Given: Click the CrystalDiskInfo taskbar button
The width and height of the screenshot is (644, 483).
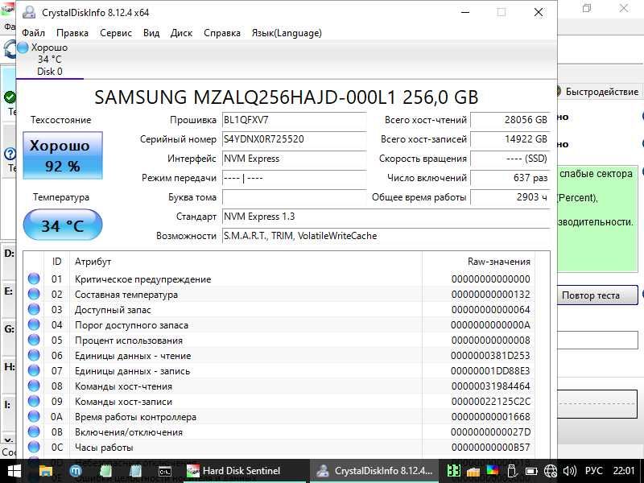Looking at the screenshot, I should [x=374, y=471].
